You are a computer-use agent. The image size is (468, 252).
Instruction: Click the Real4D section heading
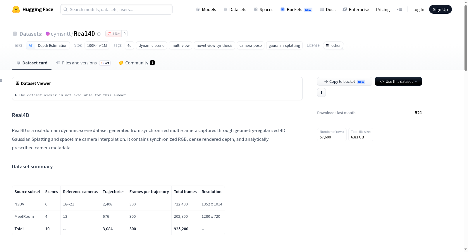[20, 115]
